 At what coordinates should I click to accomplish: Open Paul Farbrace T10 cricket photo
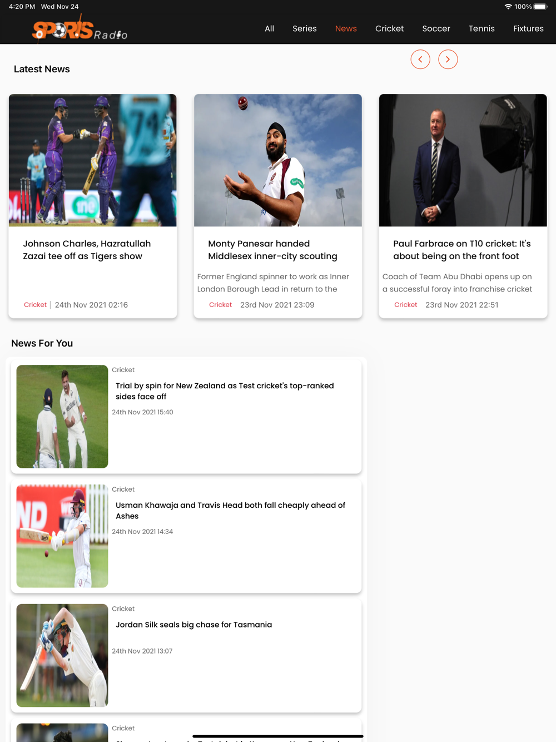point(463,160)
